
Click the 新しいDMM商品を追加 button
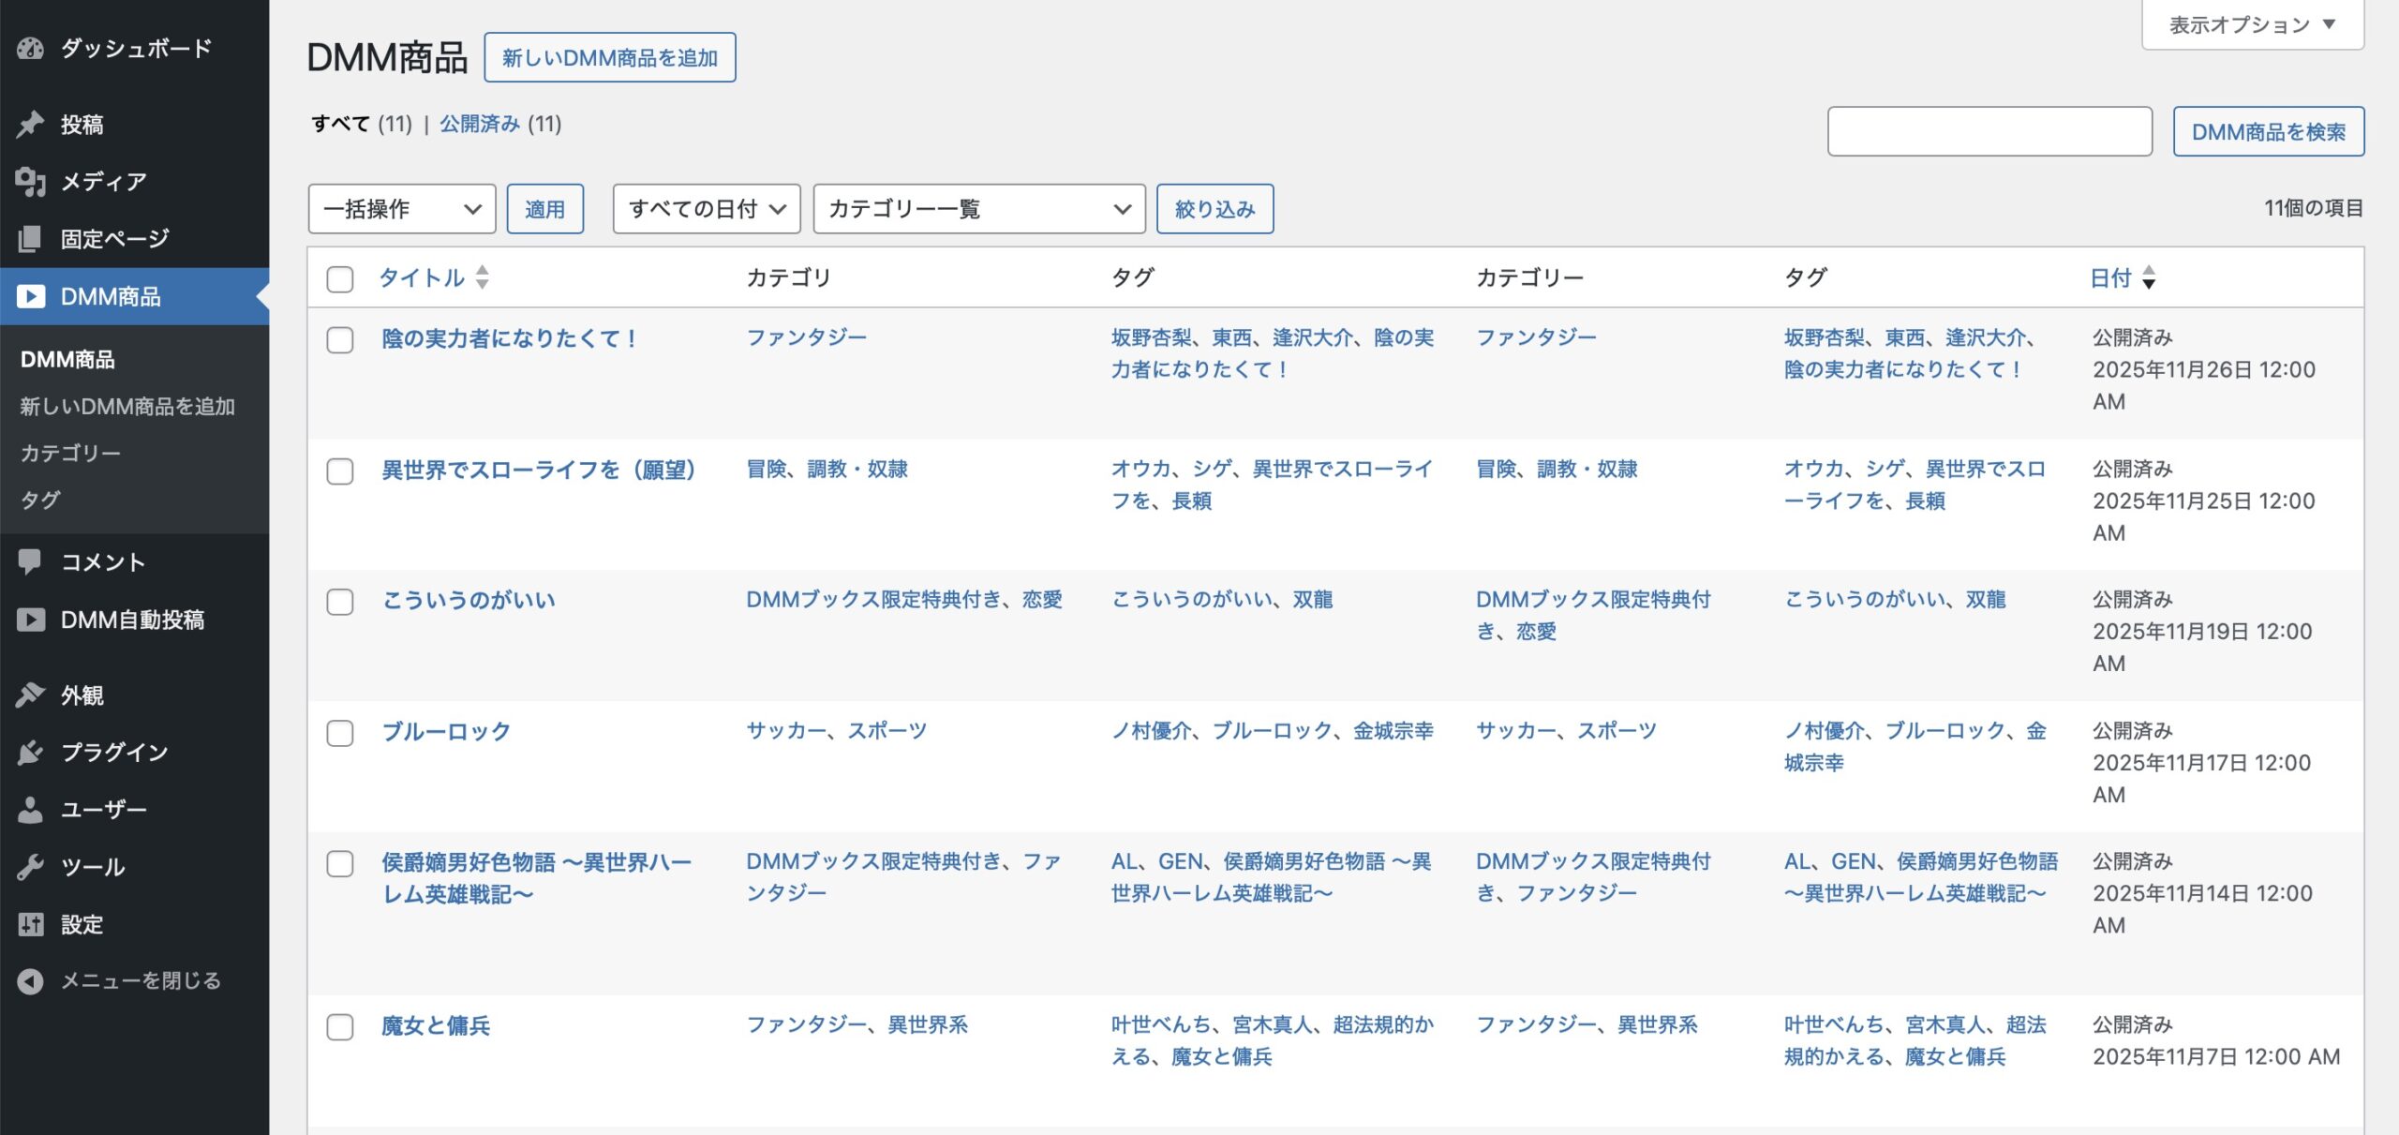tap(610, 57)
